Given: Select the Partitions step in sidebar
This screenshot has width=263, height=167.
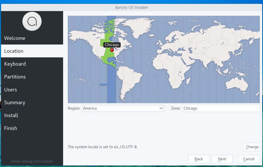Looking at the screenshot, I should pos(15,77).
